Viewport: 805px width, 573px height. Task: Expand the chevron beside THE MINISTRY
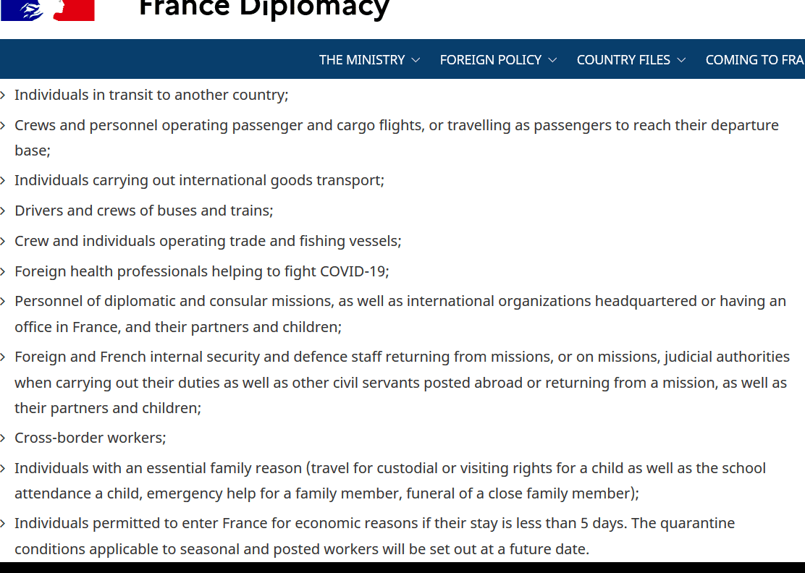pyautogui.click(x=416, y=60)
